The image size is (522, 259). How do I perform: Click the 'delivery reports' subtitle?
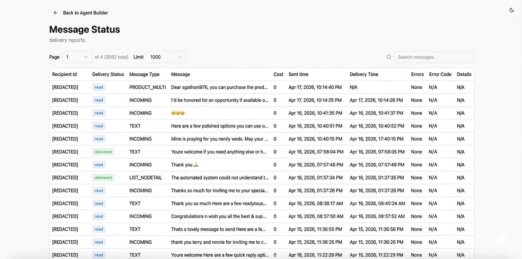(67, 40)
